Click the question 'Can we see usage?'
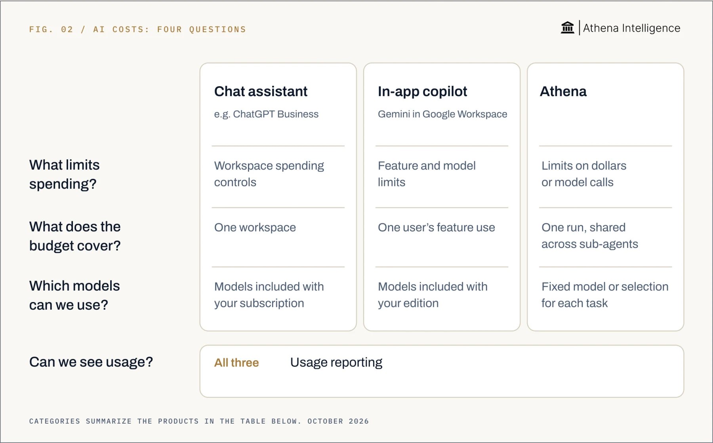Screen dimensions: 713x443 [91, 362]
